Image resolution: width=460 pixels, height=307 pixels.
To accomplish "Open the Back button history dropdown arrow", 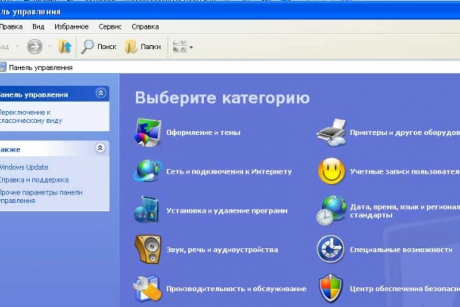I will [x=17, y=47].
